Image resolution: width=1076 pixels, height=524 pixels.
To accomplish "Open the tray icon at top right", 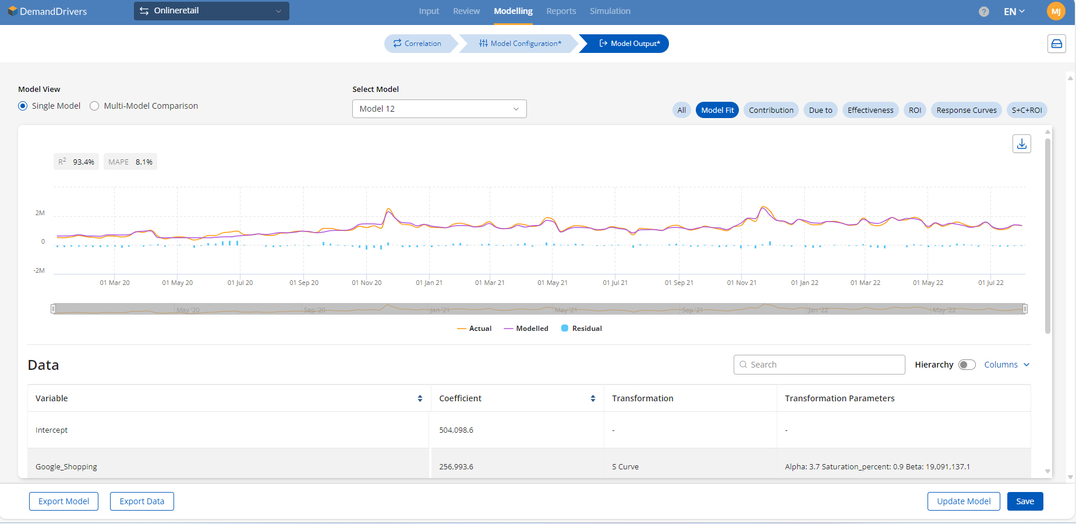I will [x=1057, y=44].
